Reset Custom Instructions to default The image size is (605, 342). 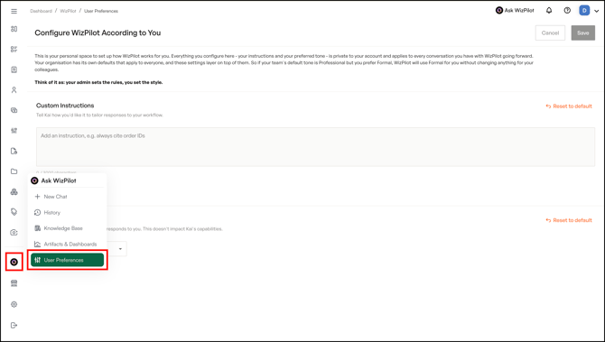[x=569, y=106]
